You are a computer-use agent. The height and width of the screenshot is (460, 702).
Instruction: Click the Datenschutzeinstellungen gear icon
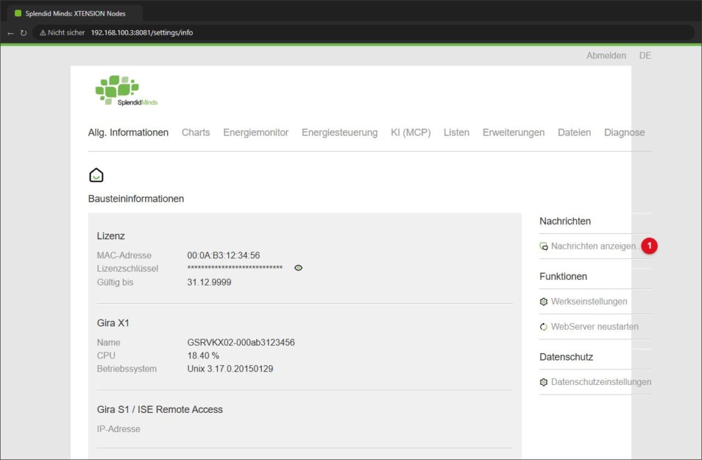(543, 382)
